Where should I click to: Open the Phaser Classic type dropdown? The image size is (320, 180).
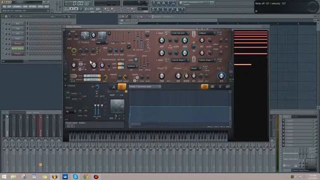pos(196,68)
